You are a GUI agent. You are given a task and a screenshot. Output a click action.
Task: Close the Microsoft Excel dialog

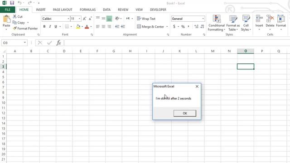tap(197, 86)
